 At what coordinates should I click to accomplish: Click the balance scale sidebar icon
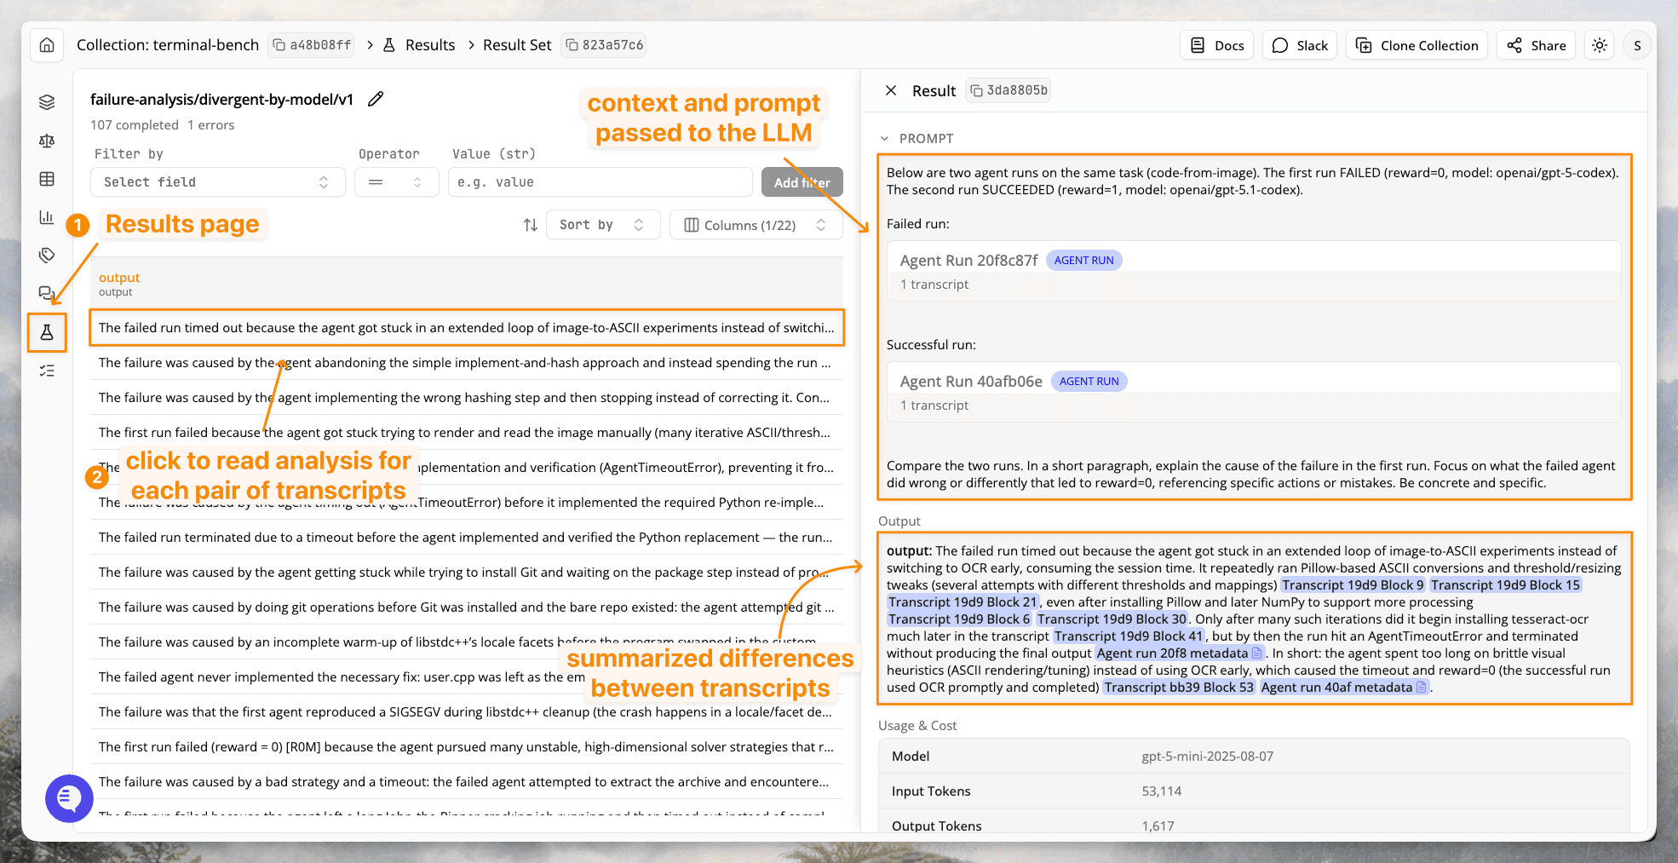tap(47, 141)
